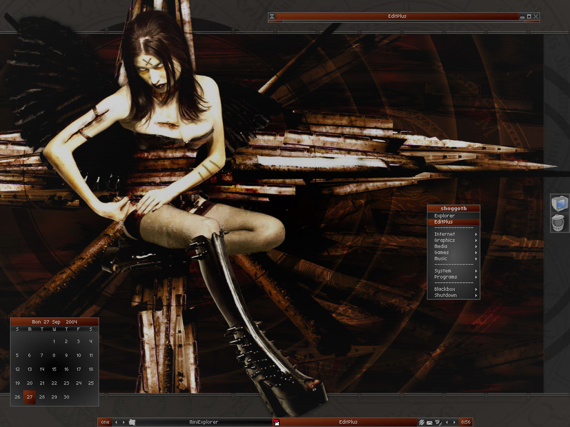Select day 22 in the calendar
The image size is (570, 427).
54,383
